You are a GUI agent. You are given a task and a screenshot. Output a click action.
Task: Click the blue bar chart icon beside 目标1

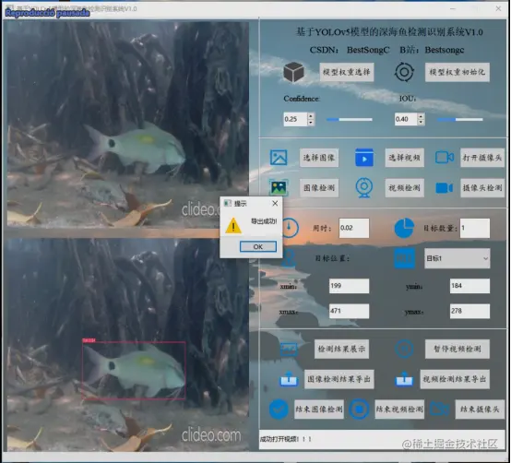click(404, 258)
